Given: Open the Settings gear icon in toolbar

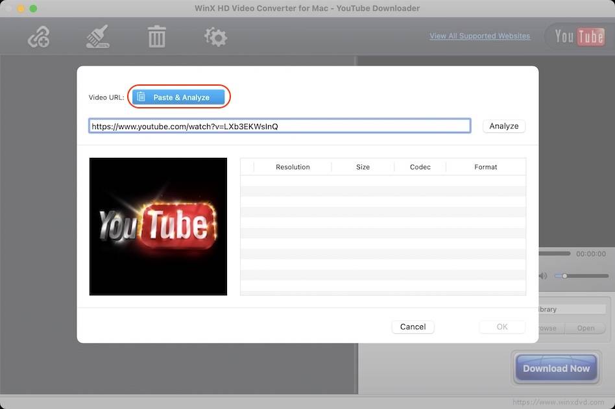Looking at the screenshot, I should click(215, 37).
